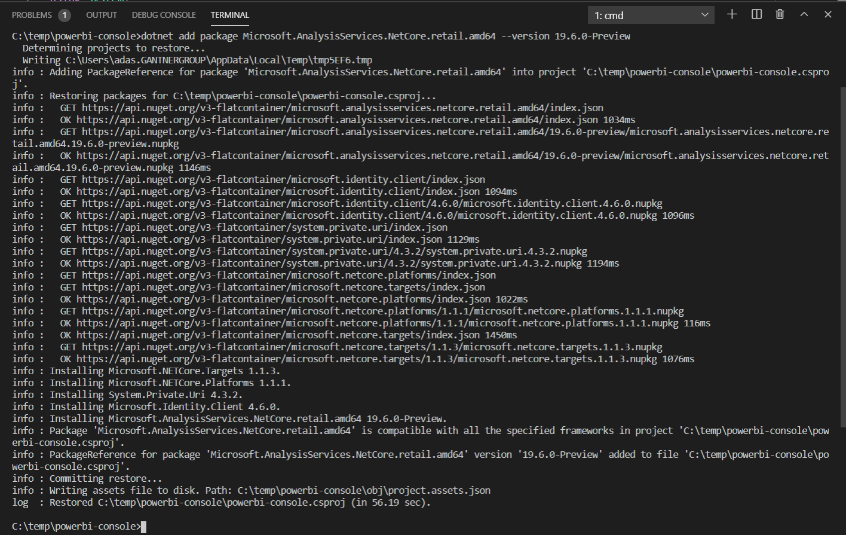846x535 pixels.
Task: Click 'Installing System.Private.Uri 4.3.2.' line
Action: [127, 395]
